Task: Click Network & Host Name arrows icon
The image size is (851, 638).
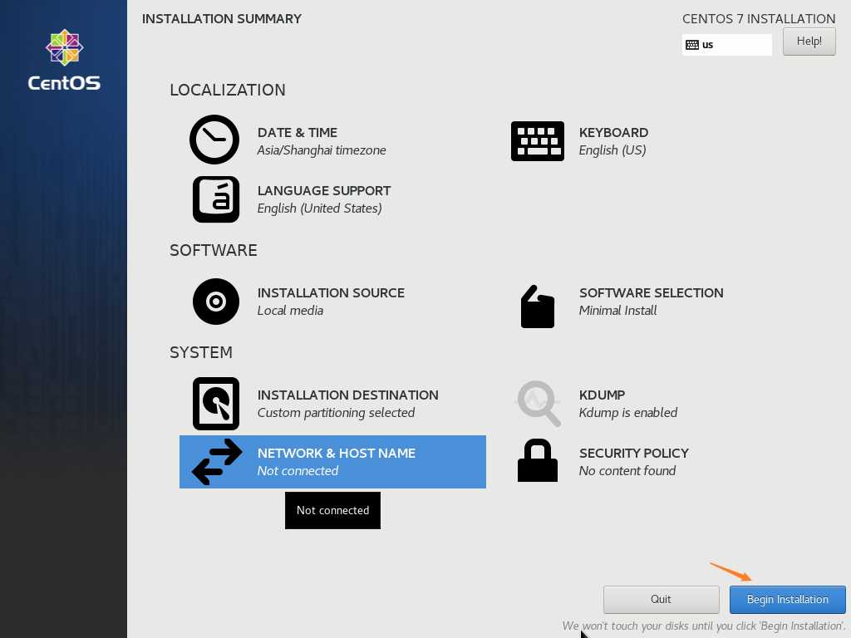Action: tap(217, 462)
